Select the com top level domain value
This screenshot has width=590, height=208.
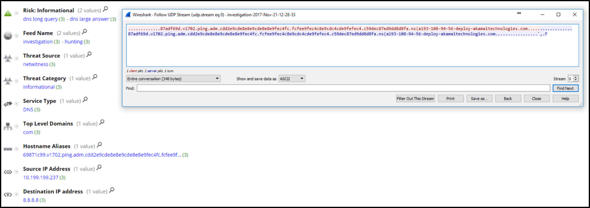pos(28,132)
